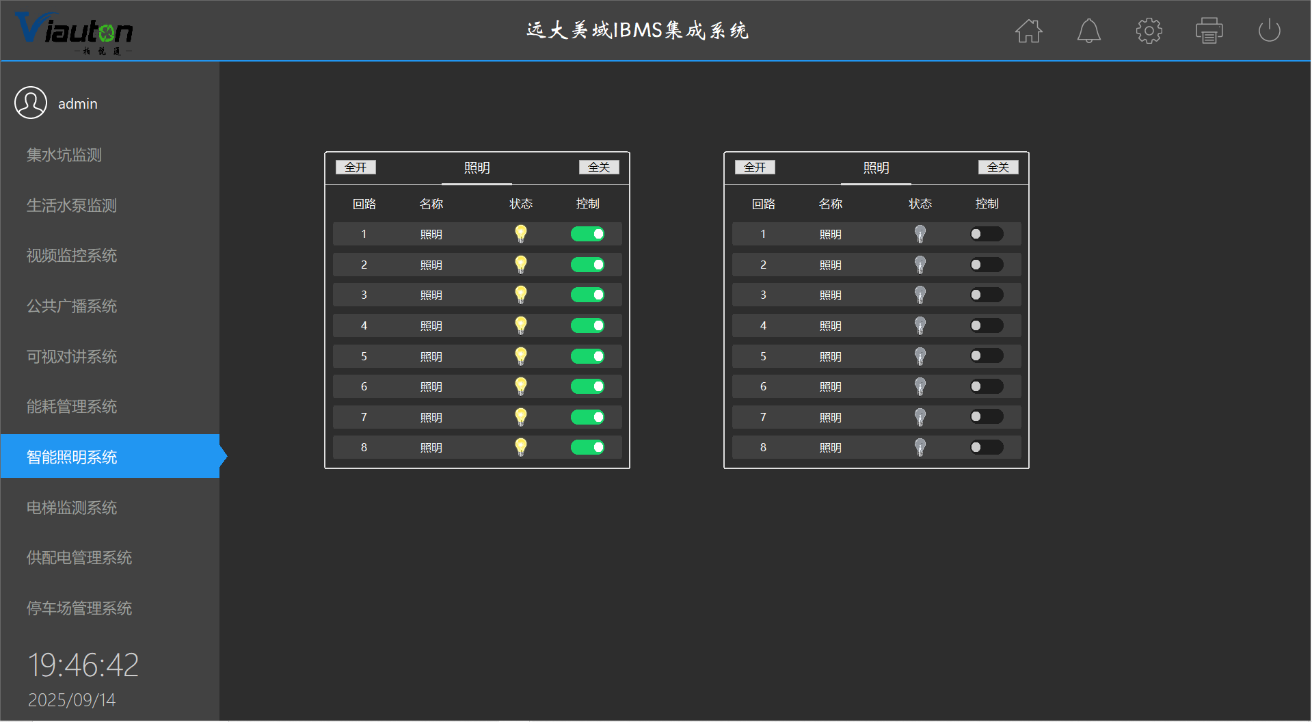
Task: Open the alarm bell notifications
Action: pyautogui.click(x=1088, y=31)
